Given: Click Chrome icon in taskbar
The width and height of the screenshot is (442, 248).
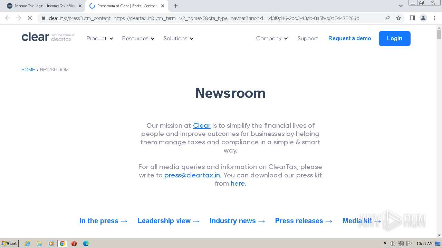Looking at the screenshot, I should pyautogui.click(x=63, y=244).
